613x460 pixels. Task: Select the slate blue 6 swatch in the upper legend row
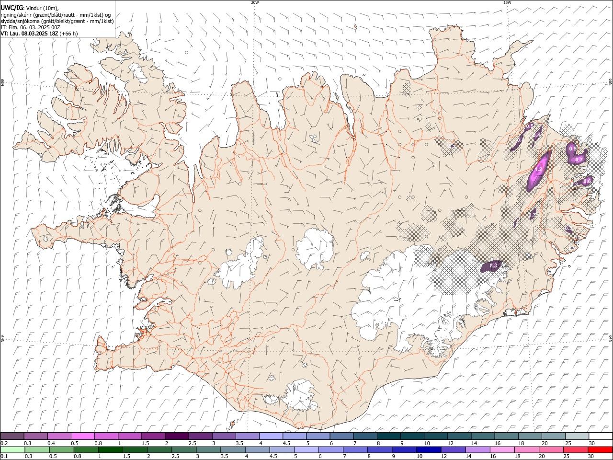point(341,437)
